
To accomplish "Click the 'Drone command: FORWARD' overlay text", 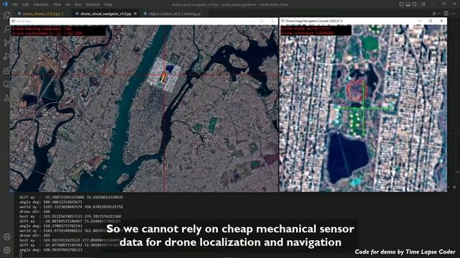I will pyautogui.click(x=307, y=33).
